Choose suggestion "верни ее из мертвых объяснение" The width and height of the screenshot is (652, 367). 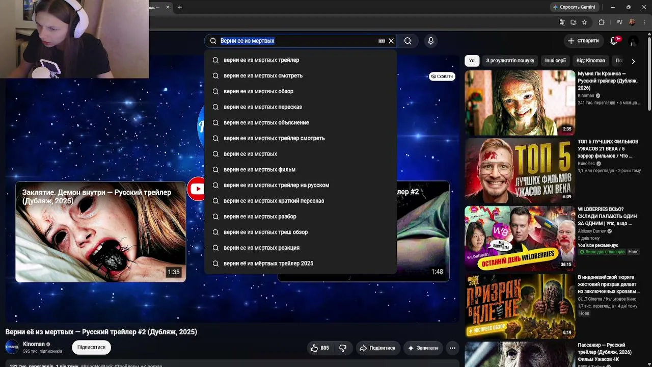(x=301, y=123)
